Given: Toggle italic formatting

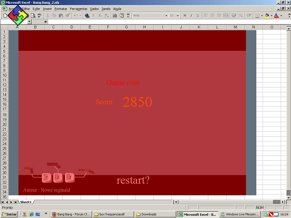Looking at the screenshot, I should point(192,16).
